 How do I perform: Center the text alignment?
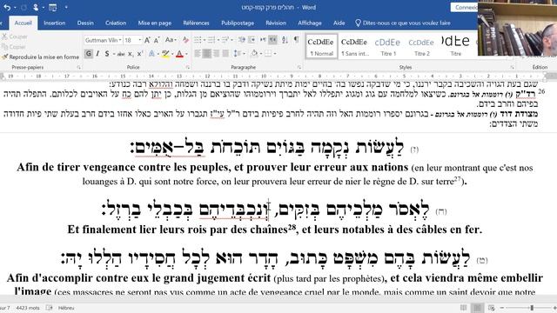207,54
